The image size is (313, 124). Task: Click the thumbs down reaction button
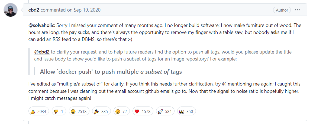pos(59,111)
